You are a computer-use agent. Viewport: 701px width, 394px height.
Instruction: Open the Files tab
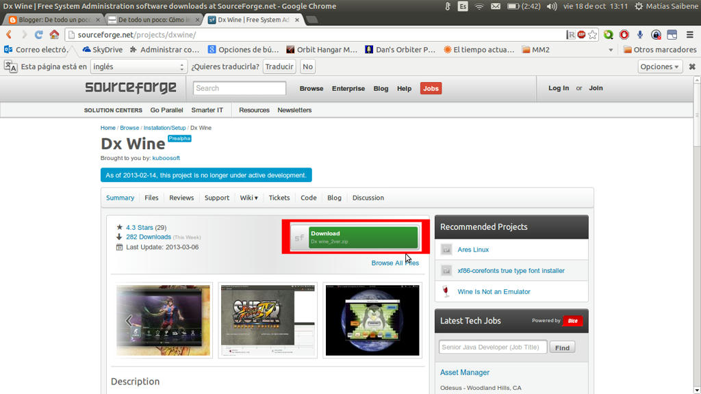[151, 198]
